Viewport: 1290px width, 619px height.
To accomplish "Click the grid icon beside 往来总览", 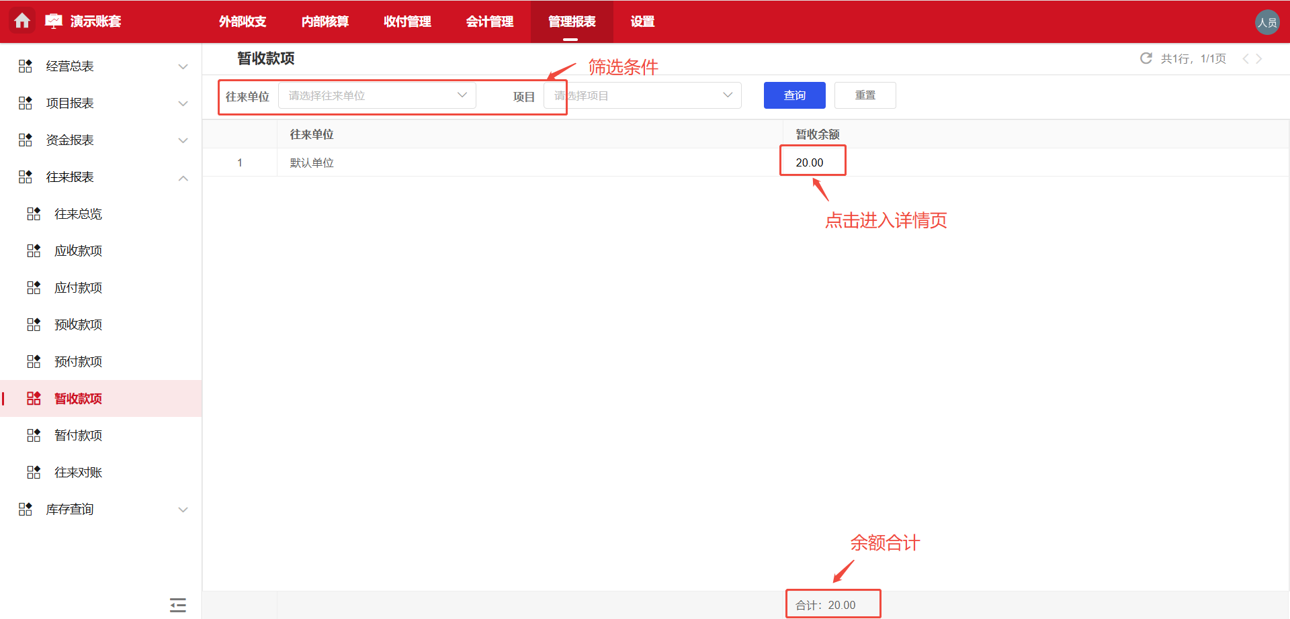I will [x=33, y=213].
